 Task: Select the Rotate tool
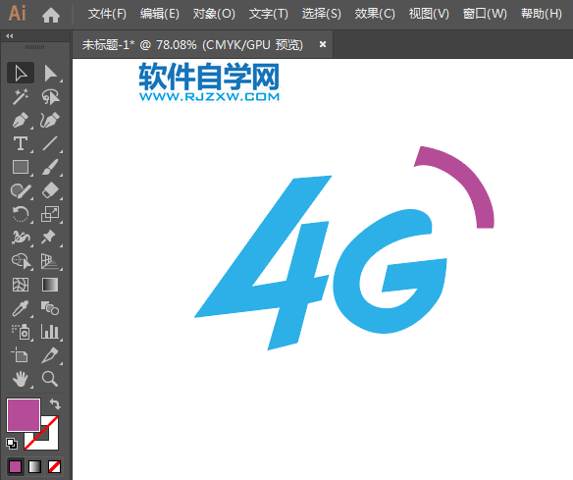tap(21, 214)
